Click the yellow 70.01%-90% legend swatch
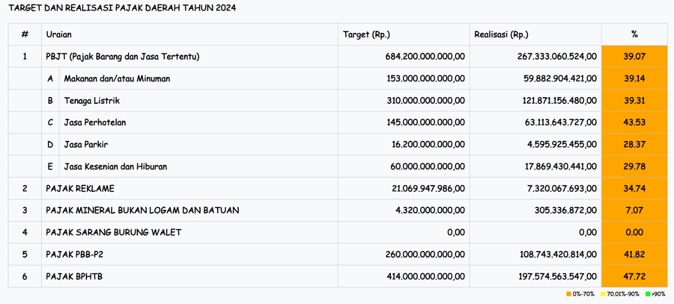674x304 pixels. (x=603, y=294)
